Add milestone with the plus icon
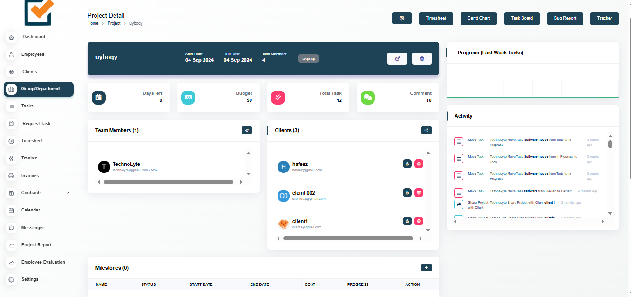This screenshot has width=631, height=297. pos(426,268)
